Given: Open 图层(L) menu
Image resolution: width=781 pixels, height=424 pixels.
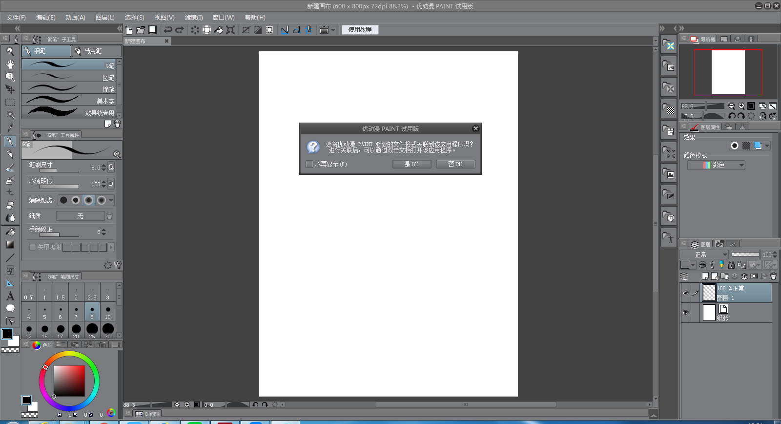Looking at the screenshot, I should (x=105, y=18).
